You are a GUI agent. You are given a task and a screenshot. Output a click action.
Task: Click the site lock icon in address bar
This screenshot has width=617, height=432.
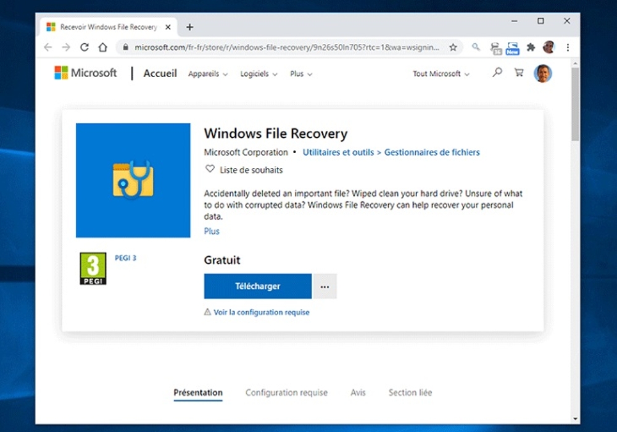125,48
